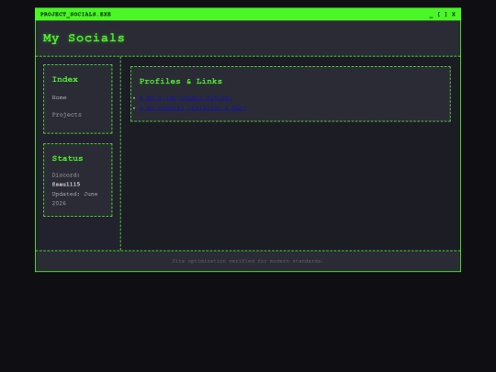Go to Home in the Index panel
This screenshot has width=496, height=372.
coord(59,97)
